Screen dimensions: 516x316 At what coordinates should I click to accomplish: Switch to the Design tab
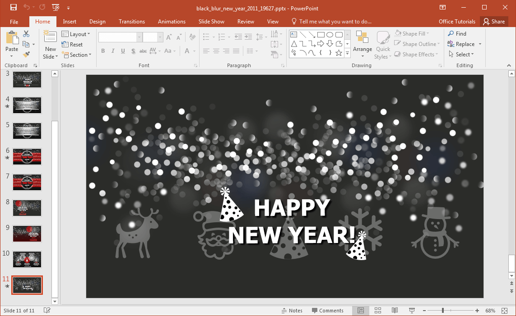pos(98,22)
